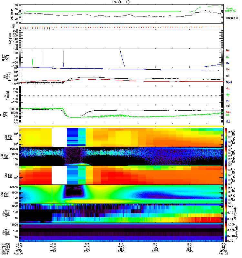Image resolution: width=242 pixels, height=258 pixels.
Task: Click the steep blue Bx line near 2300
Action: 122,57
